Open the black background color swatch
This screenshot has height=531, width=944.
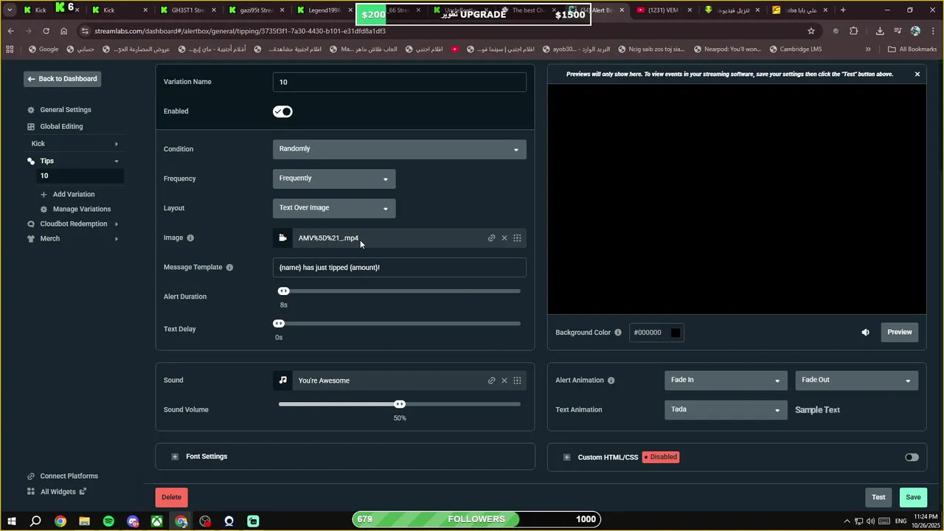point(675,333)
